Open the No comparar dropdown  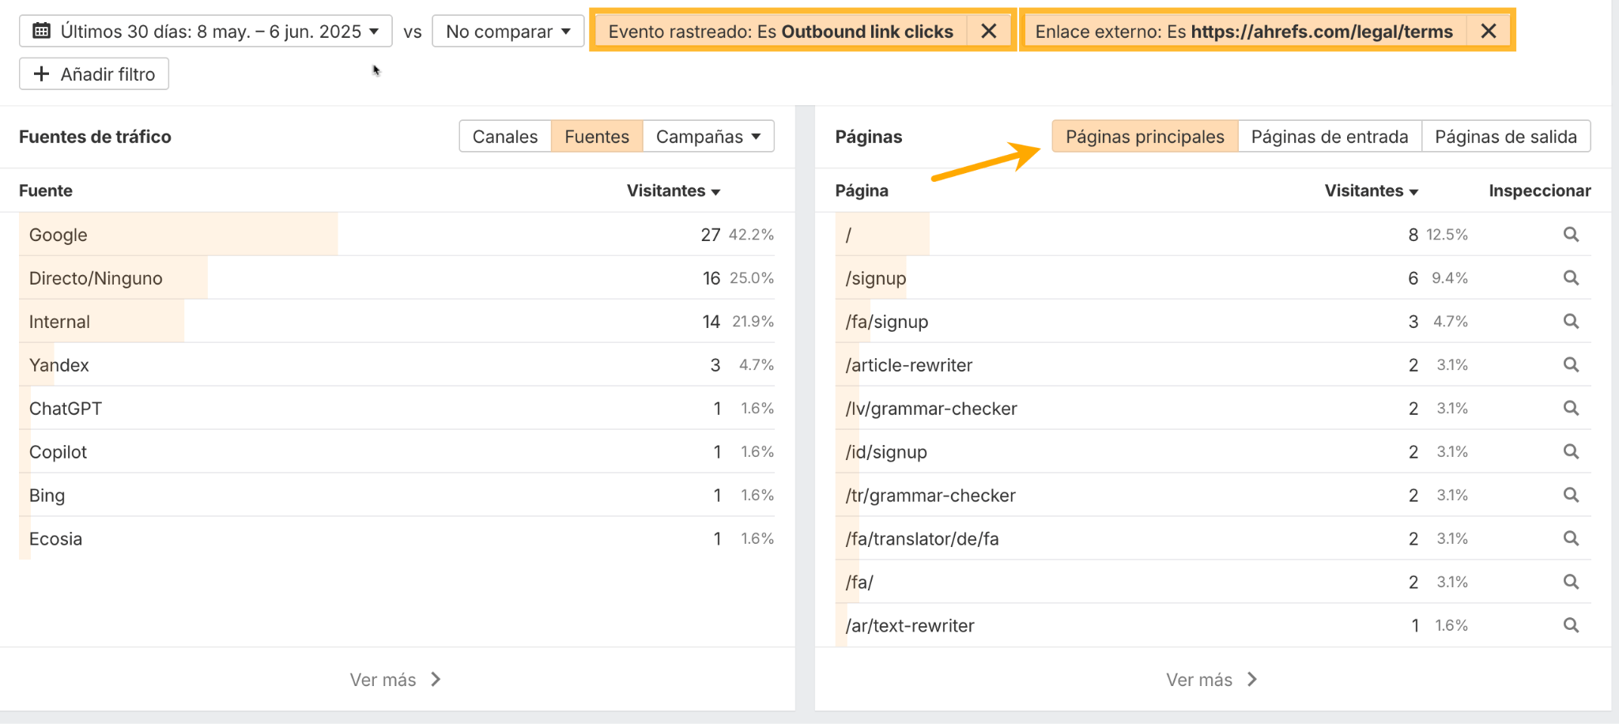point(508,32)
